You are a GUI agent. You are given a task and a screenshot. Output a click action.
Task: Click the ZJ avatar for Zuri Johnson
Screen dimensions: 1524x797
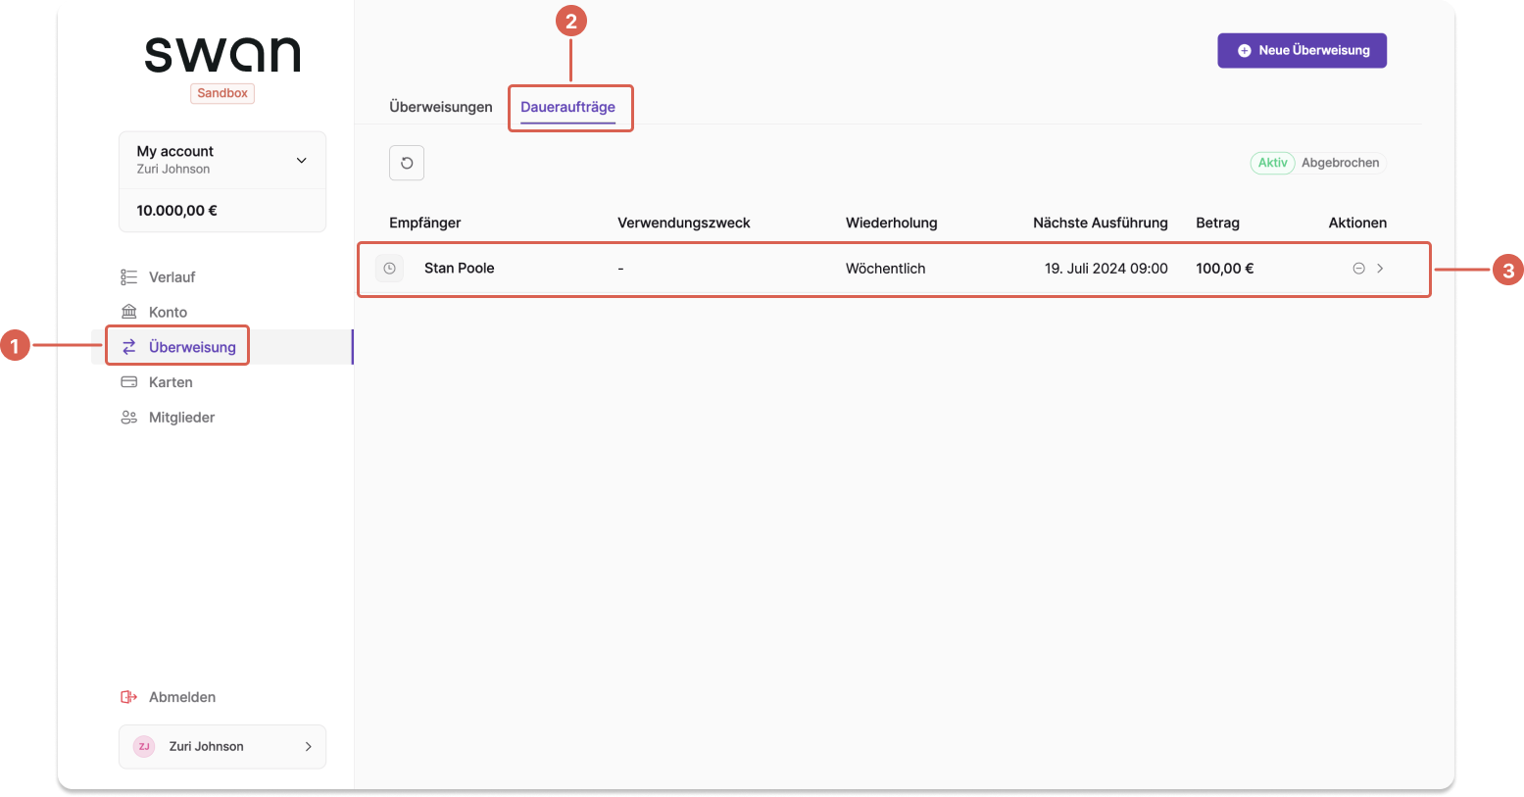pyautogui.click(x=144, y=747)
